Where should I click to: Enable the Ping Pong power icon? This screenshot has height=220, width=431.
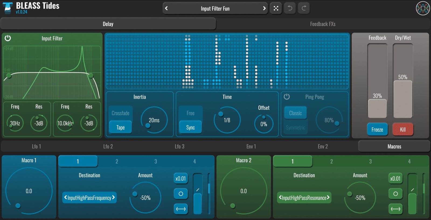point(287,97)
